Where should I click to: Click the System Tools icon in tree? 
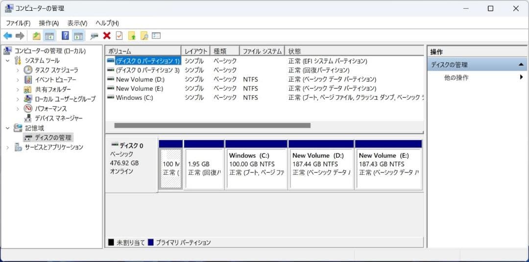(x=18, y=61)
